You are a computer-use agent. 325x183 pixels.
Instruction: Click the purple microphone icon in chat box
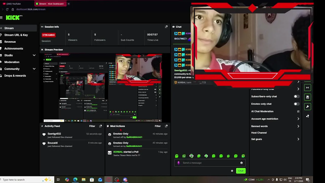178,163
